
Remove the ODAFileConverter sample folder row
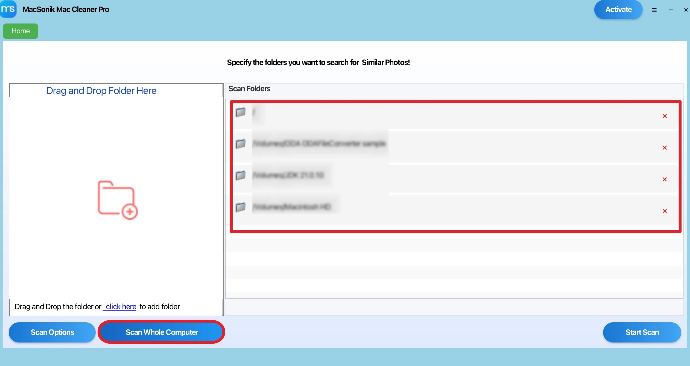(x=665, y=148)
